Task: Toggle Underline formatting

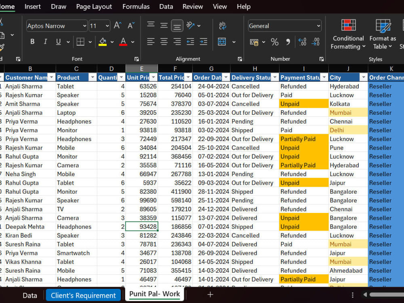Action: click(x=59, y=42)
